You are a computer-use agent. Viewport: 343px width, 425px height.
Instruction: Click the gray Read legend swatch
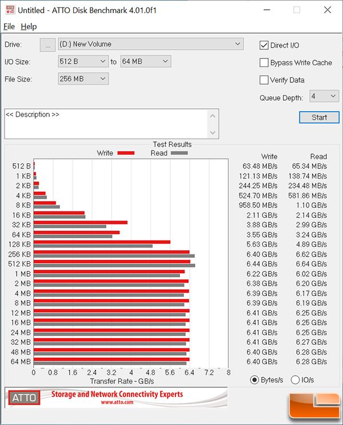point(180,153)
